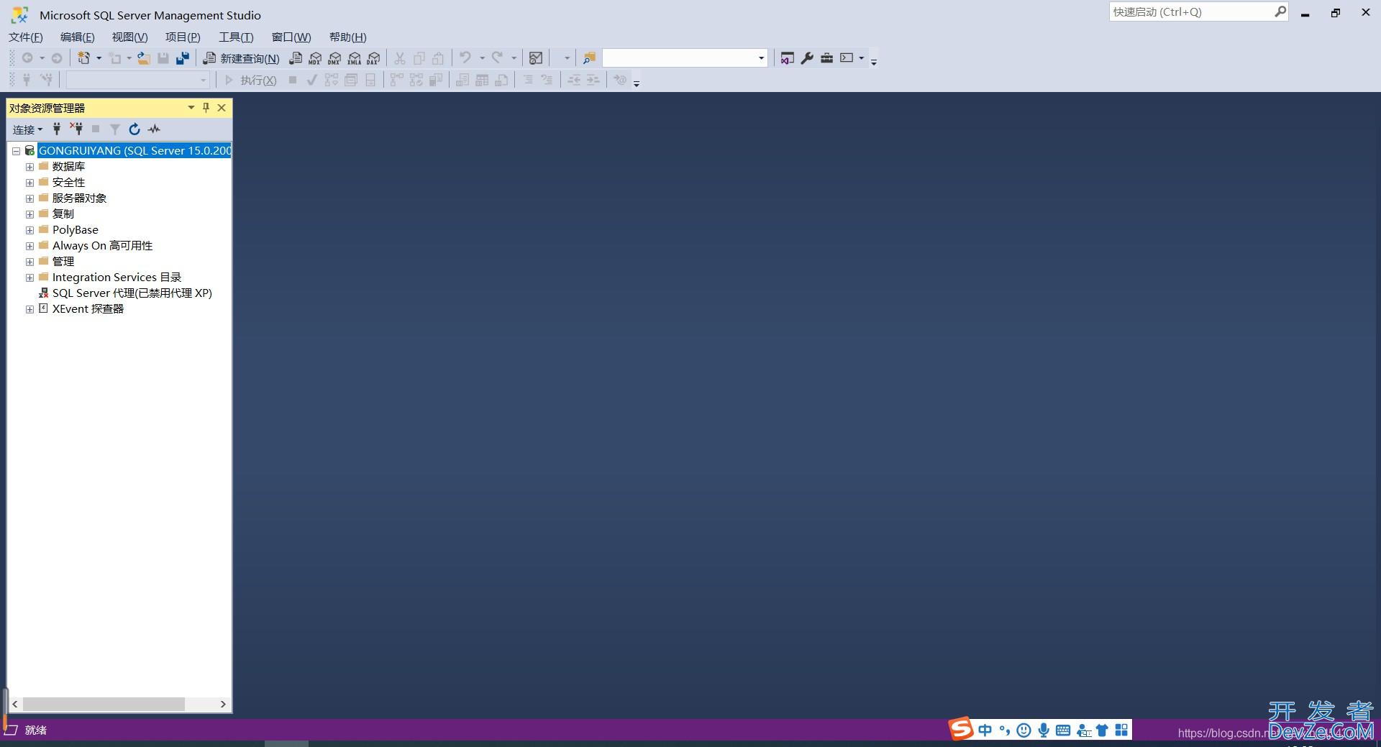Viewport: 1381px width, 747px height.
Task: Click the 新建查询(N) button
Action: 242,58
